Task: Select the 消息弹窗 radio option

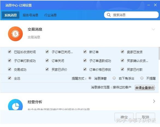Action: point(90,78)
